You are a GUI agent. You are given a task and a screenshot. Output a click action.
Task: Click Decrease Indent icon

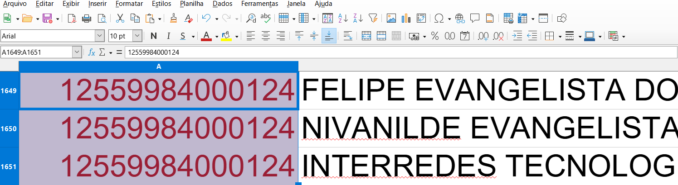532,36
